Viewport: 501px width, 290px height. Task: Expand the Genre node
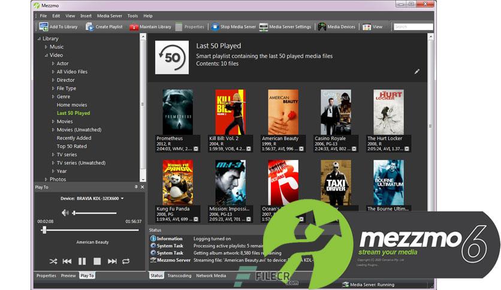tap(53, 96)
